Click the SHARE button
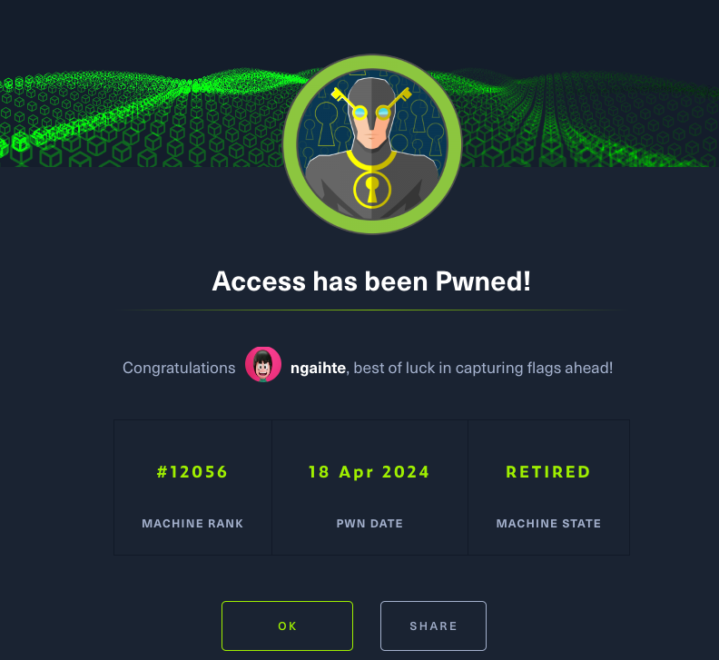The image size is (719, 660). [x=433, y=626]
